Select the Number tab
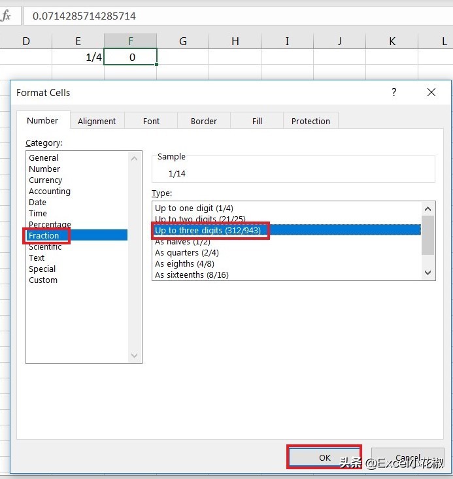Screen dimensions: 453x479 [42, 120]
